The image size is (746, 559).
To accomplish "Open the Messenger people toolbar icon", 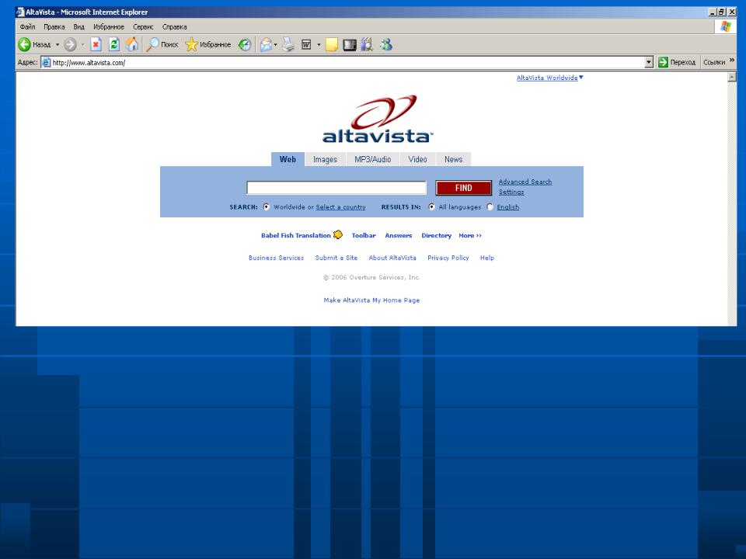I will click(x=386, y=45).
